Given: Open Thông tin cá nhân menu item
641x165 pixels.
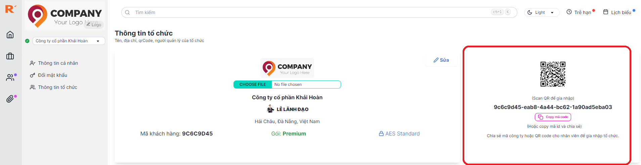Looking at the screenshot, I should [58, 63].
